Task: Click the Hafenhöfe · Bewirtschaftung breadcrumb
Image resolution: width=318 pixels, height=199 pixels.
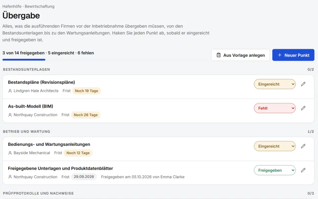Action: coord(28,6)
